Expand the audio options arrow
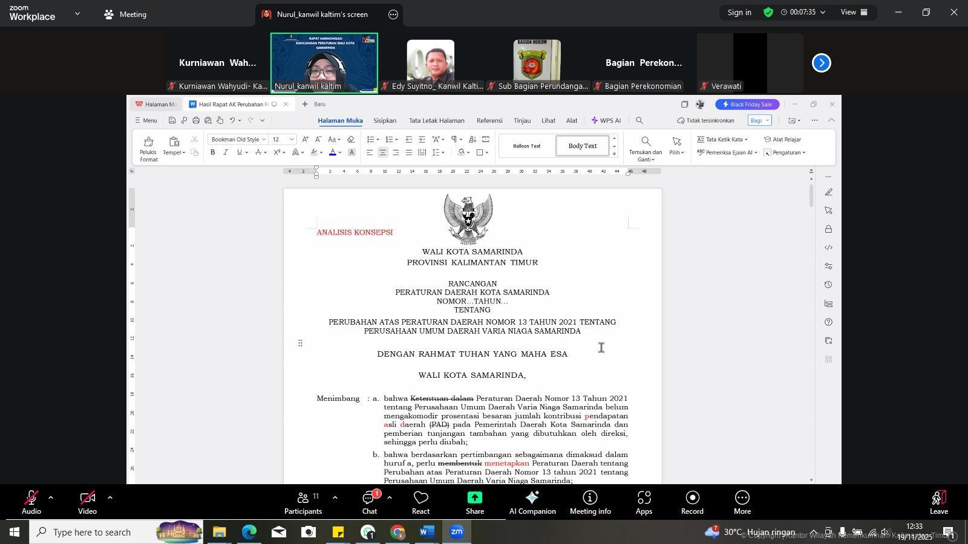 [x=51, y=497]
